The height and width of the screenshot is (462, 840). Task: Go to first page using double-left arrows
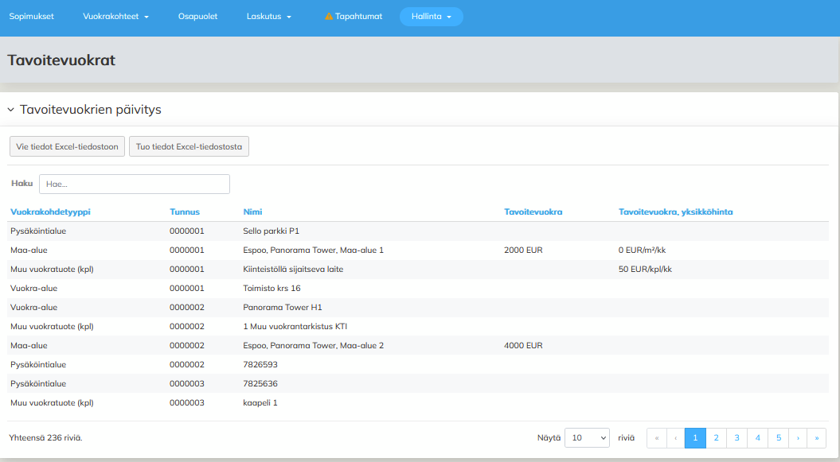pos(656,438)
